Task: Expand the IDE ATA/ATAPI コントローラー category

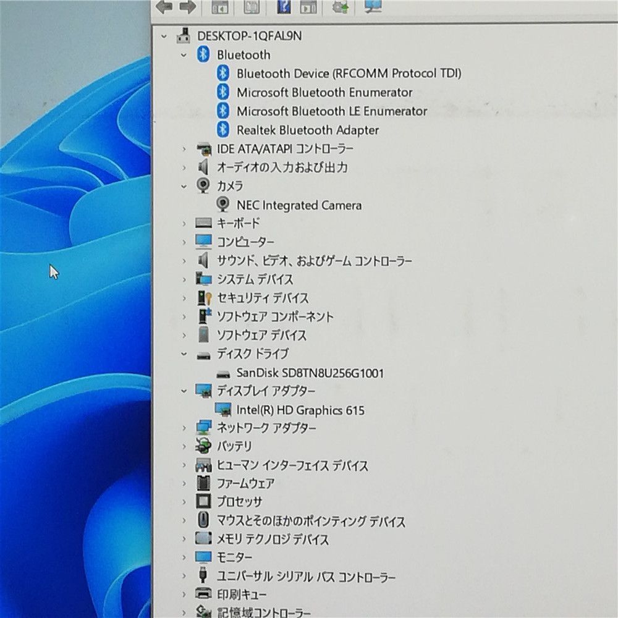Action: coord(184,149)
